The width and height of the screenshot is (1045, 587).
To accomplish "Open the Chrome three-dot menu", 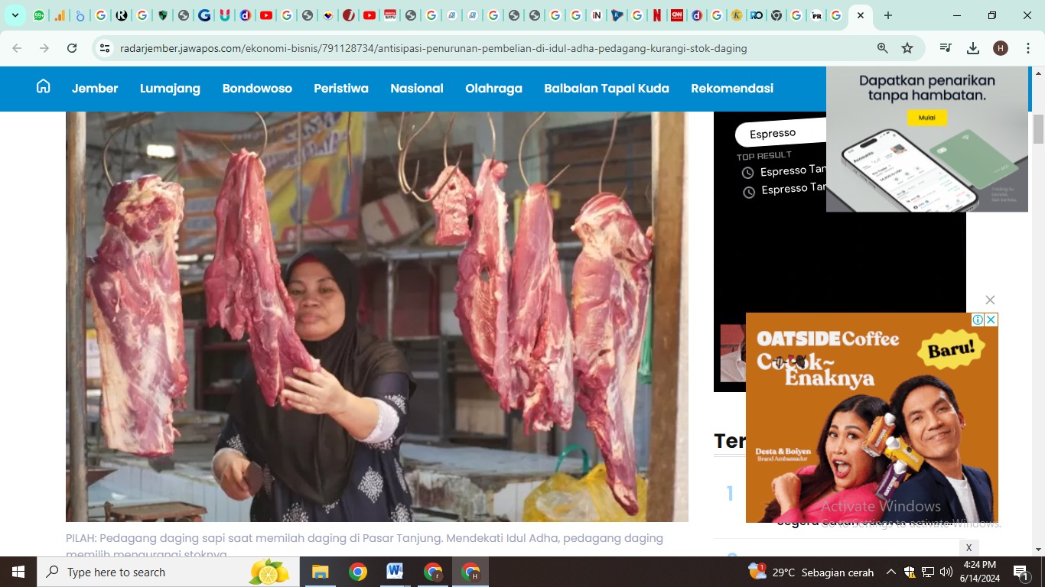I will (1027, 48).
